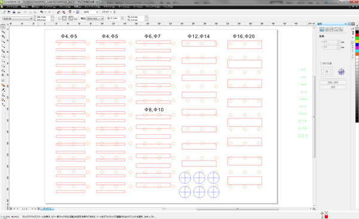Open the zoom level dropdown
The width and height of the screenshot is (359, 219).
click(x=91, y=12)
